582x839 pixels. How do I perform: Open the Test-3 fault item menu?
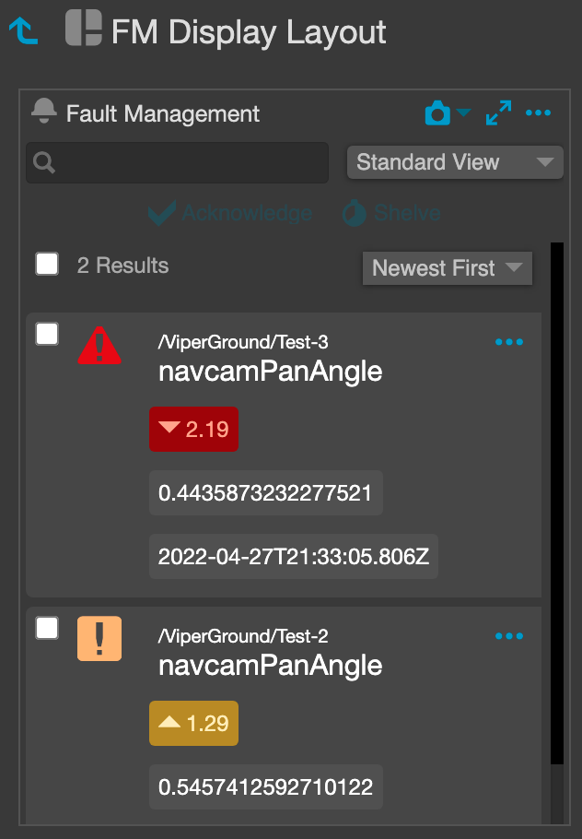click(x=509, y=341)
